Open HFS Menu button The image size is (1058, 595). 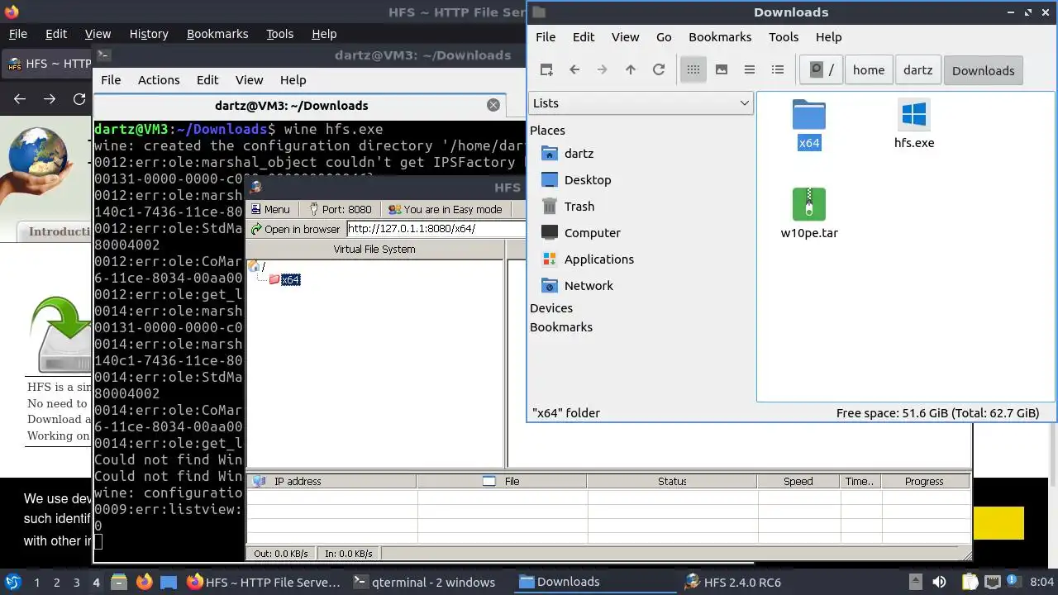[x=270, y=209]
